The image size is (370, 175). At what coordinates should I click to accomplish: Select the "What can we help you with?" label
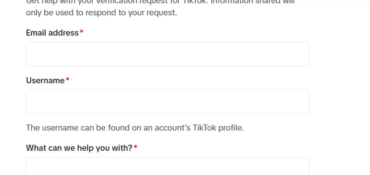point(79,148)
